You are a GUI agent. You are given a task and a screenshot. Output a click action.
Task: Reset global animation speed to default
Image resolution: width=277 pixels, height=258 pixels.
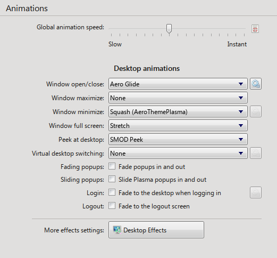(255, 29)
